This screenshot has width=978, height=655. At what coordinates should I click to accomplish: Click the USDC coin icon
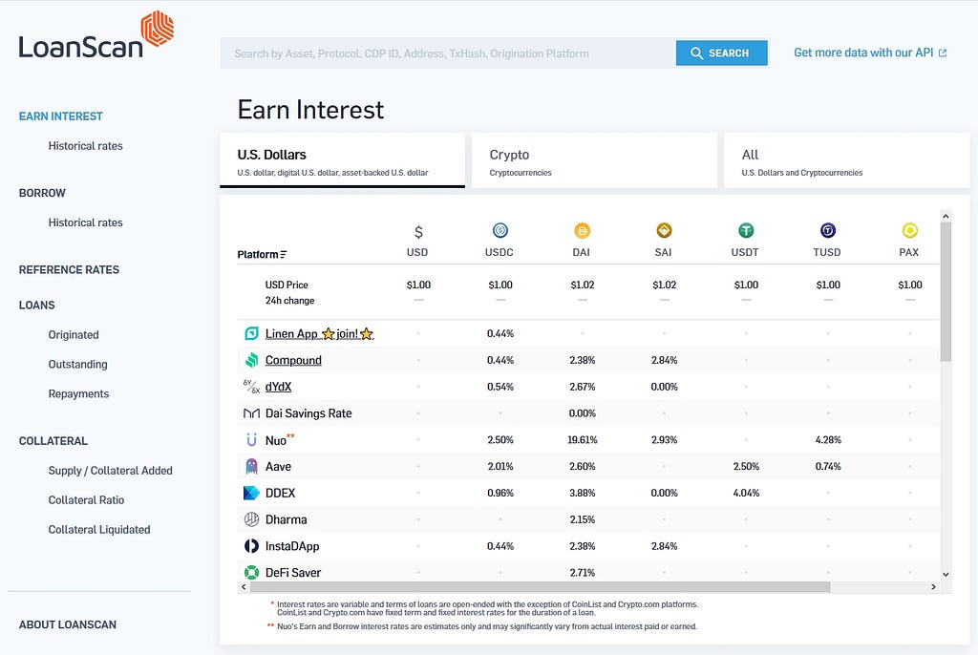(x=500, y=230)
